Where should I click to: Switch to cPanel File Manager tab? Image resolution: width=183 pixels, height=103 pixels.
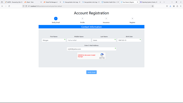click(x=51, y=2)
